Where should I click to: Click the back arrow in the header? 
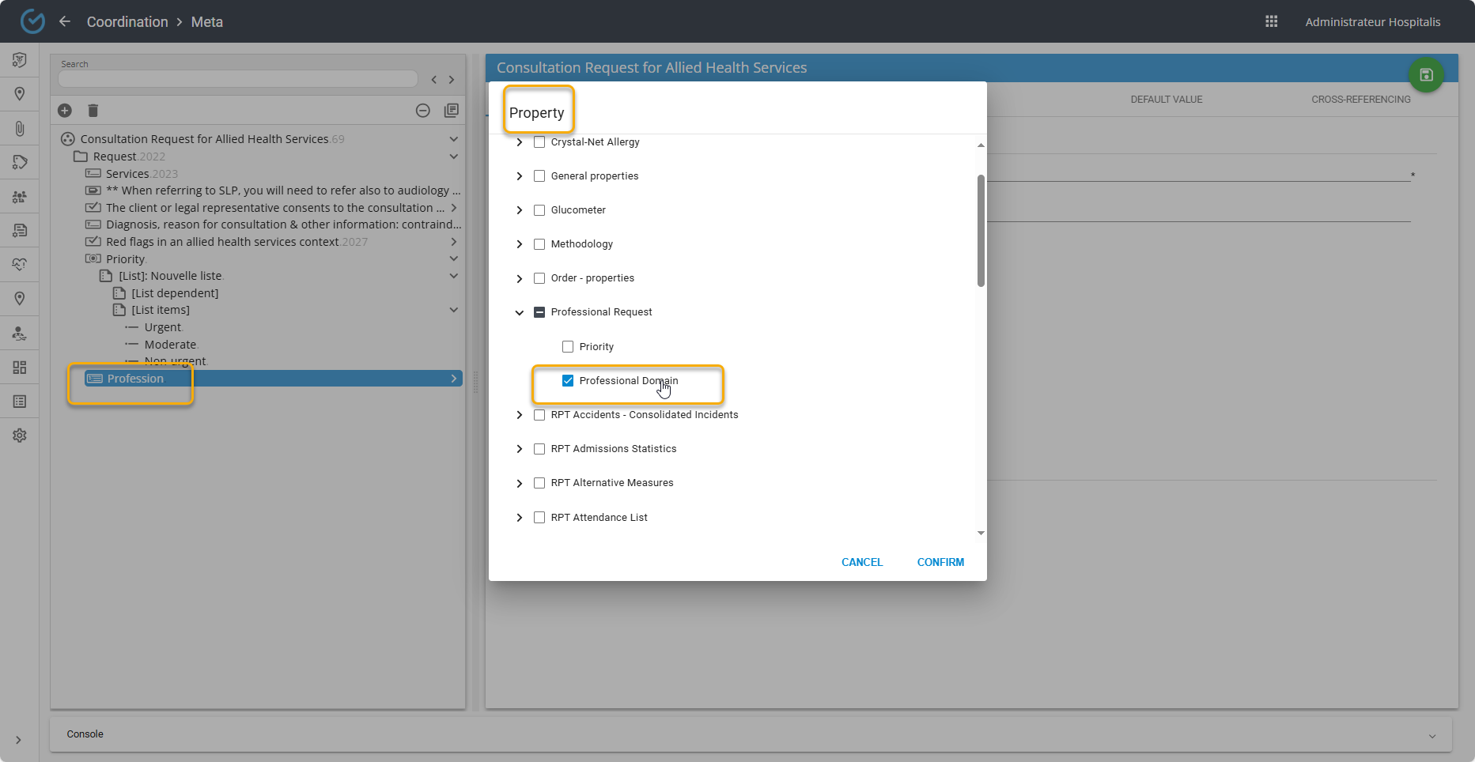tap(65, 21)
